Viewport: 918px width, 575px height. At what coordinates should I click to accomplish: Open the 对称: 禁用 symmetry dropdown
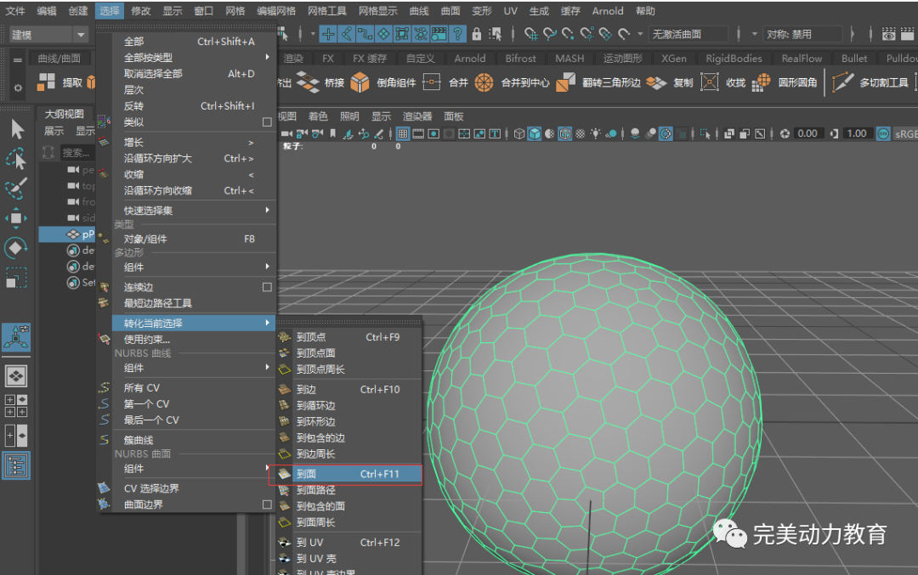(803, 35)
